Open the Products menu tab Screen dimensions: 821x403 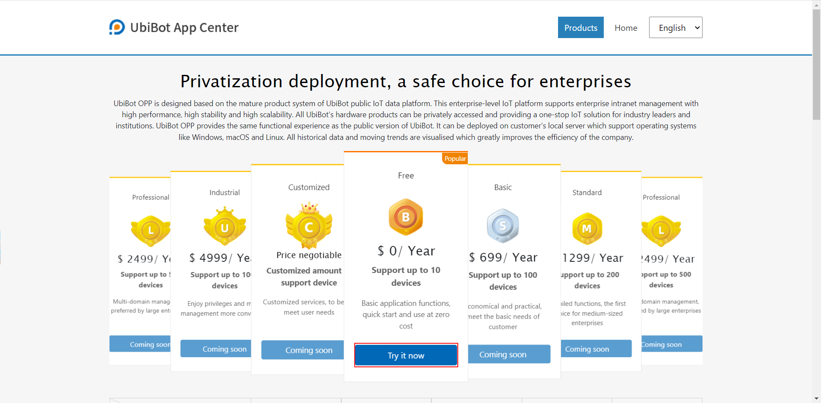click(580, 28)
